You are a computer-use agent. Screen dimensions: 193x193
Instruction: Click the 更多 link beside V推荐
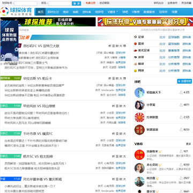pyautogui.click(x=189, y=144)
